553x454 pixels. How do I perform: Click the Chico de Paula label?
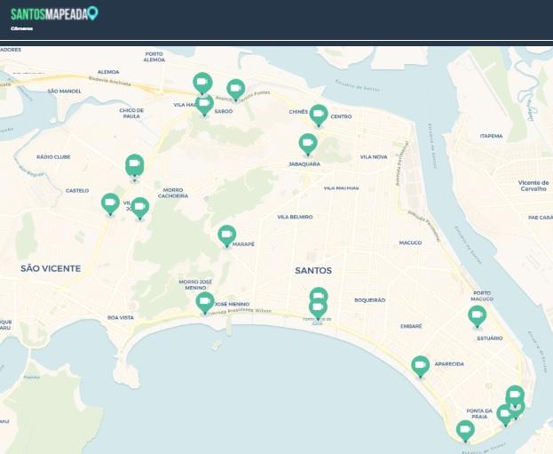pyautogui.click(x=131, y=113)
